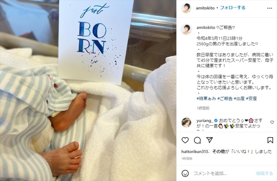Submit comment with 投稿する
Screen dimensions: 277x181
[265, 173]
